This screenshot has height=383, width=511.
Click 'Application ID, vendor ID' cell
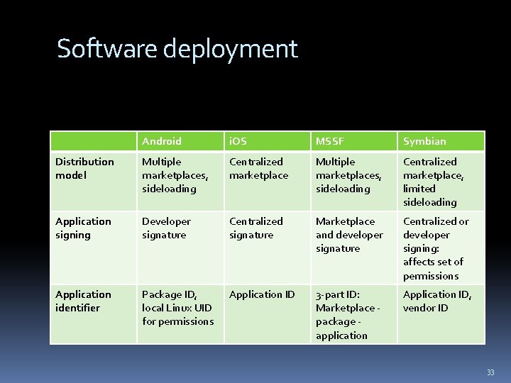(x=441, y=314)
